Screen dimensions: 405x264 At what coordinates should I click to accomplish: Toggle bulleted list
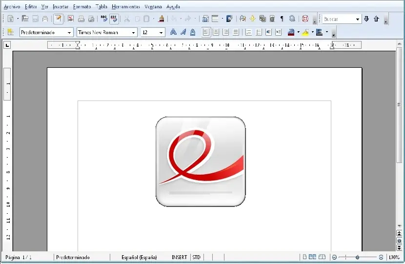[259, 32]
